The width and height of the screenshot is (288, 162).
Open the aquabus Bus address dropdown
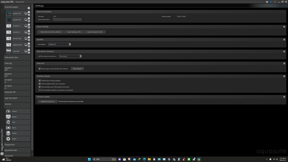pos(59,44)
